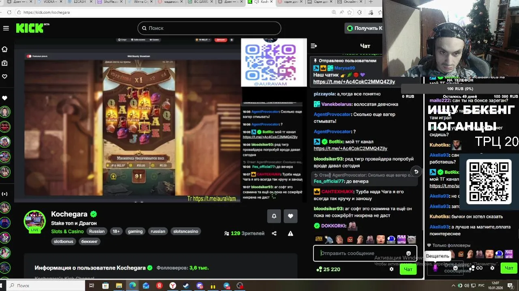Send message with green Чат button
This screenshot has height=291, width=519.
click(408, 269)
